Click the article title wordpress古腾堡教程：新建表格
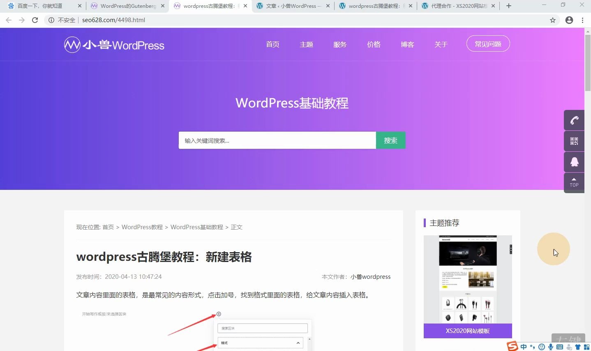Image resolution: width=591 pixels, height=351 pixels. point(164,257)
